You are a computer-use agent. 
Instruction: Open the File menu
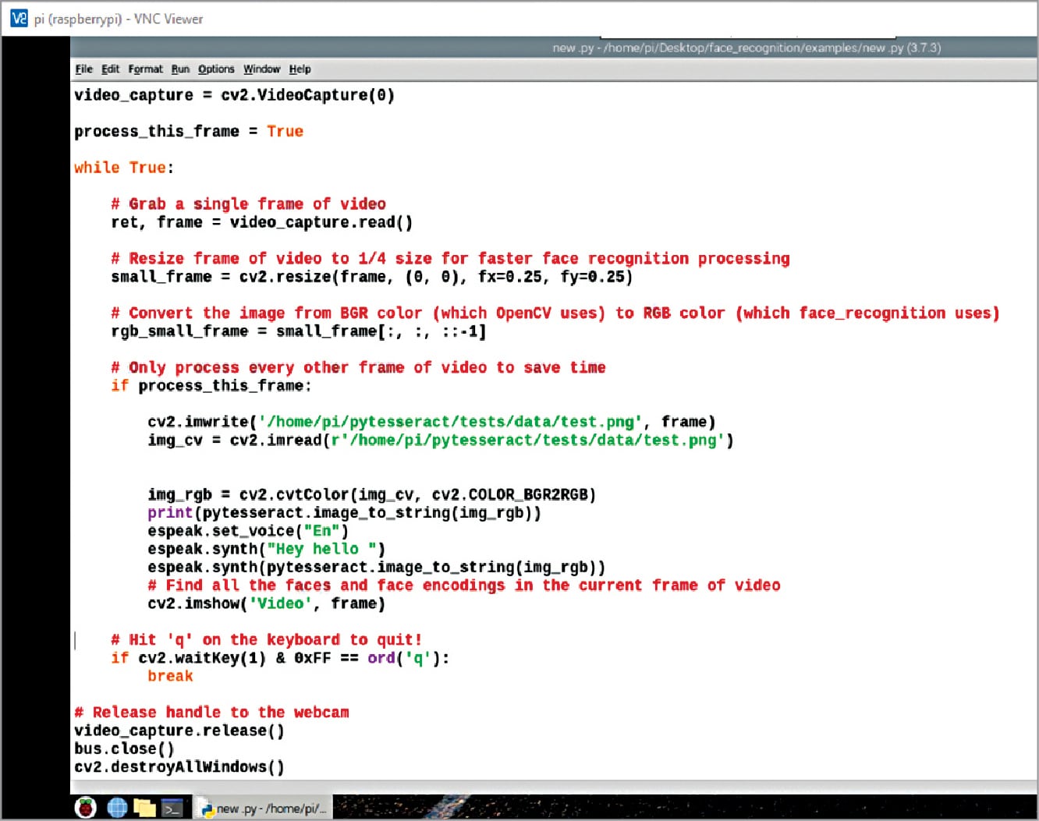(x=83, y=69)
